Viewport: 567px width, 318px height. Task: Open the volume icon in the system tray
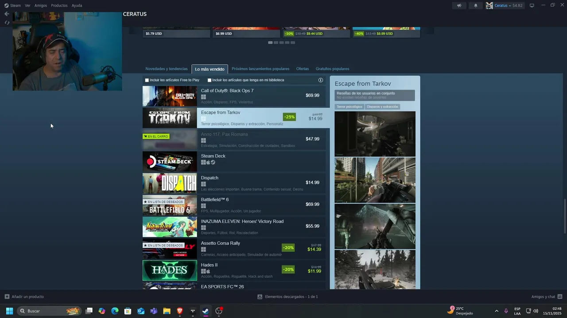pos(536,311)
